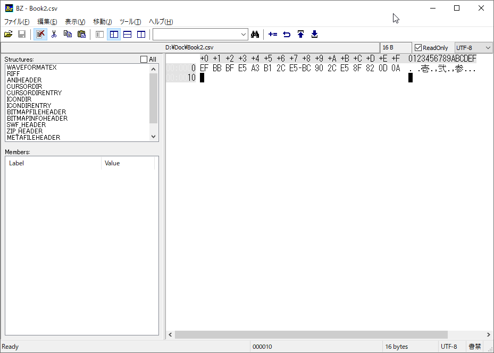The height and width of the screenshot is (353, 494).
Task: Click the 壱 character in text column
Action: pos(425,69)
